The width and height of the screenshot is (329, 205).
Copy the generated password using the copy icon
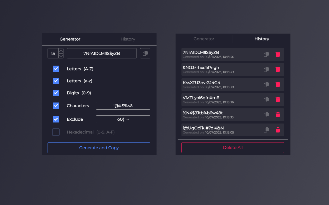tap(145, 53)
